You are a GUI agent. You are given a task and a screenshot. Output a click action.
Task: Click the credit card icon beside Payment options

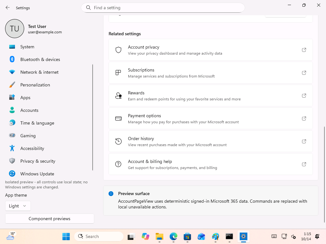[x=118, y=119]
